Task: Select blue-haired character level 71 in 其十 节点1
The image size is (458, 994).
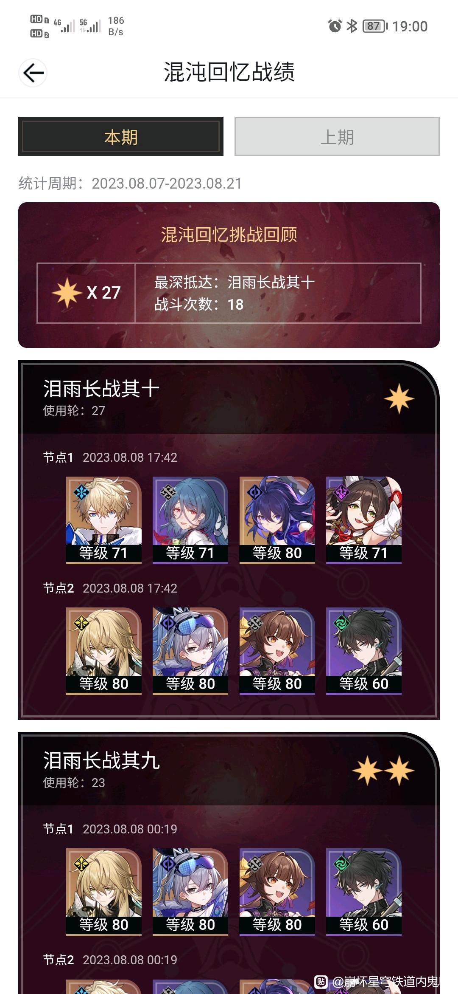Action: [190, 520]
